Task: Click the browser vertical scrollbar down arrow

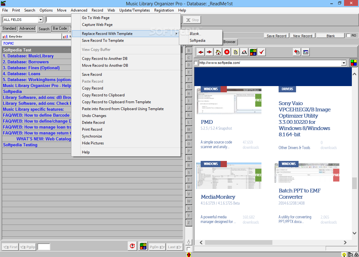Action: [x=354, y=233]
